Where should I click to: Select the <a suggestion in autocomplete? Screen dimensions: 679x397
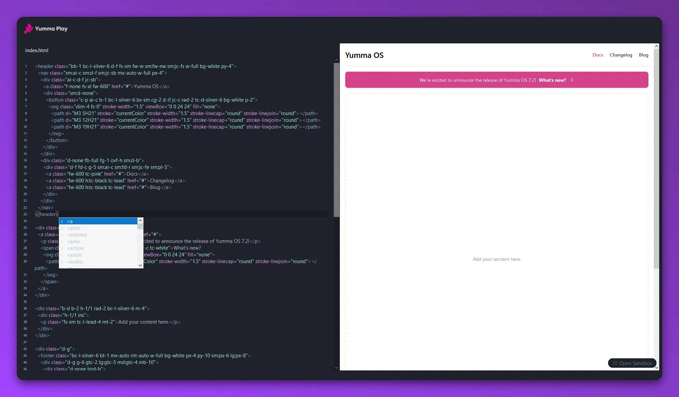point(98,221)
